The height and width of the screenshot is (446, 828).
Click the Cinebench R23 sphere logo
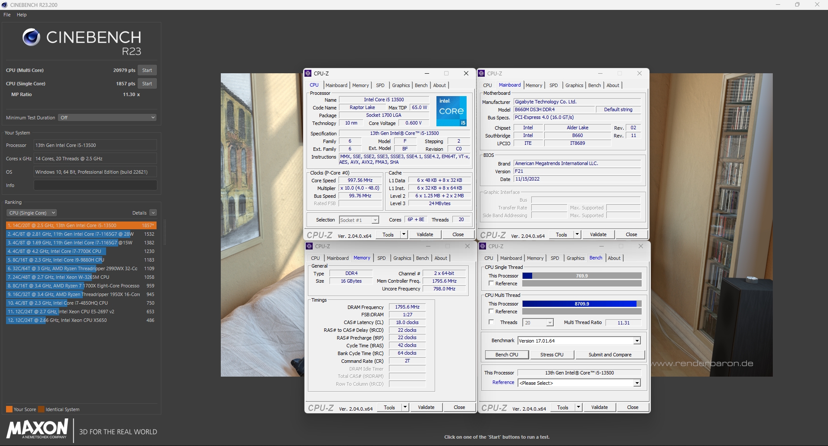point(31,37)
